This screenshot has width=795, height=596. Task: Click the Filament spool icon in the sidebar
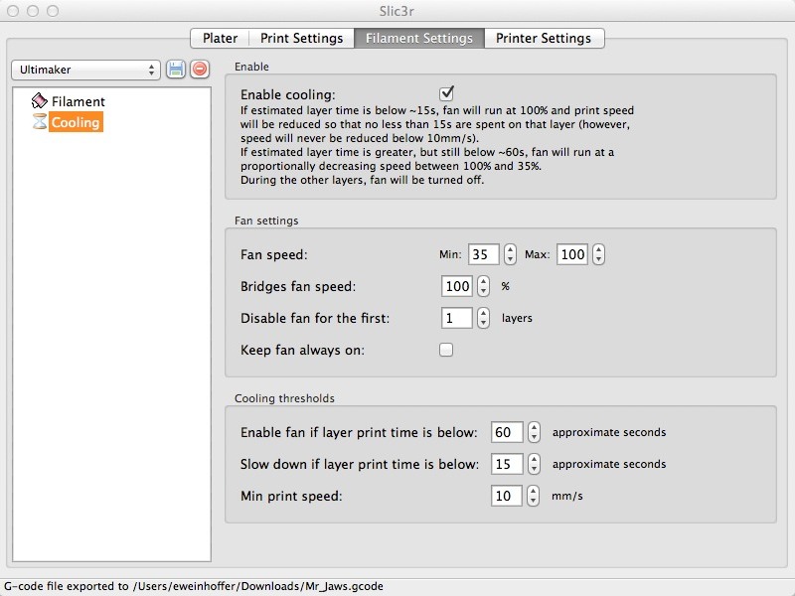pos(39,101)
